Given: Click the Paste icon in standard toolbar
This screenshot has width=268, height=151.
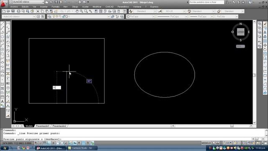Looking at the screenshot, I should click(47, 11).
